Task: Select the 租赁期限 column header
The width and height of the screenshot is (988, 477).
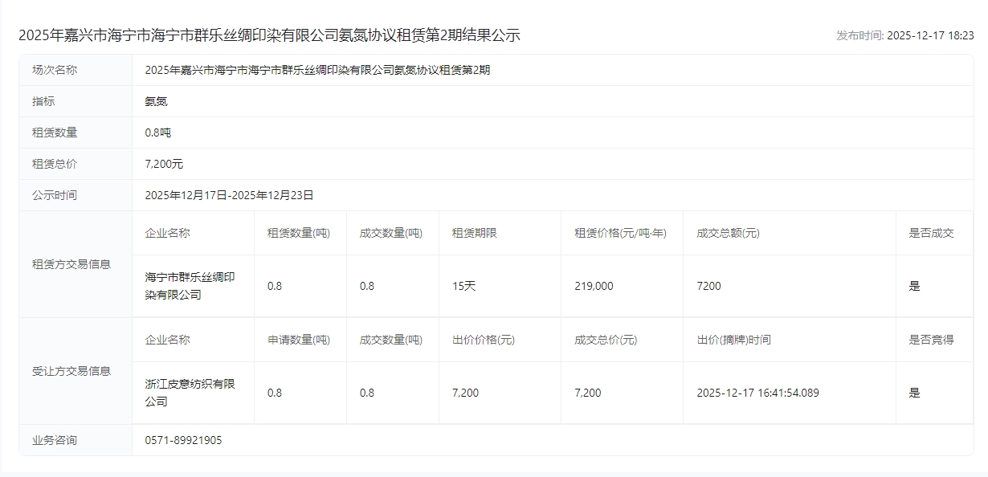Action: coord(474,233)
